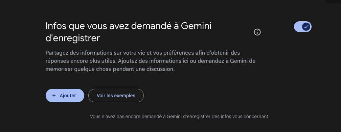Click the 'Vous n'avez pas encore demandé' message
The width and height of the screenshot is (341, 132).
[x=179, y=116]
